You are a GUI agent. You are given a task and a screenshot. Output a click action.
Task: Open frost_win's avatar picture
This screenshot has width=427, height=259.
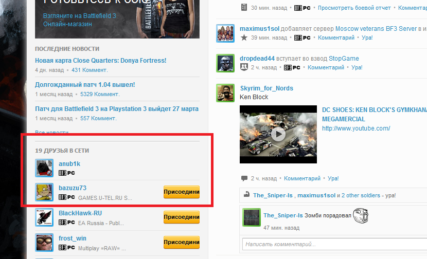tap(44, 243)
